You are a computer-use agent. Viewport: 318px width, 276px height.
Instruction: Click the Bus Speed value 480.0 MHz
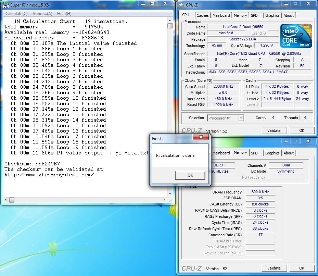(x=223, y=99)
